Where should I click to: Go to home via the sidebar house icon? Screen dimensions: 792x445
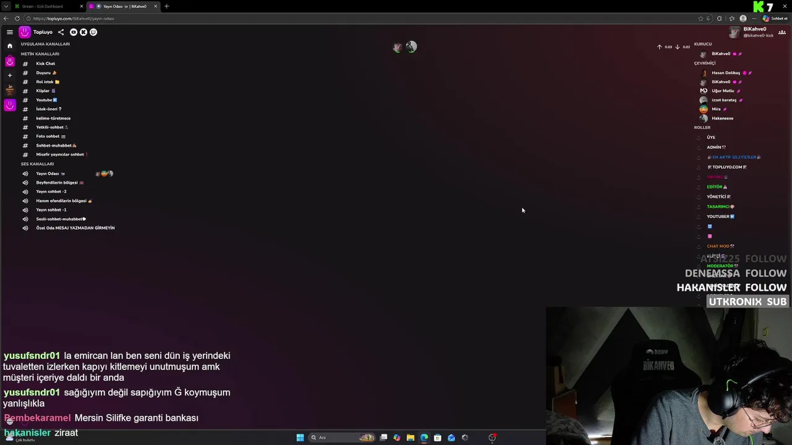point(10,46)
